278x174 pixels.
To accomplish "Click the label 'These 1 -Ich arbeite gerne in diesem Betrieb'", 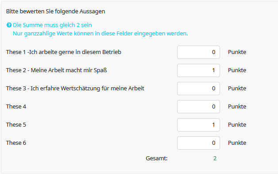I will (x=64, y=52).
